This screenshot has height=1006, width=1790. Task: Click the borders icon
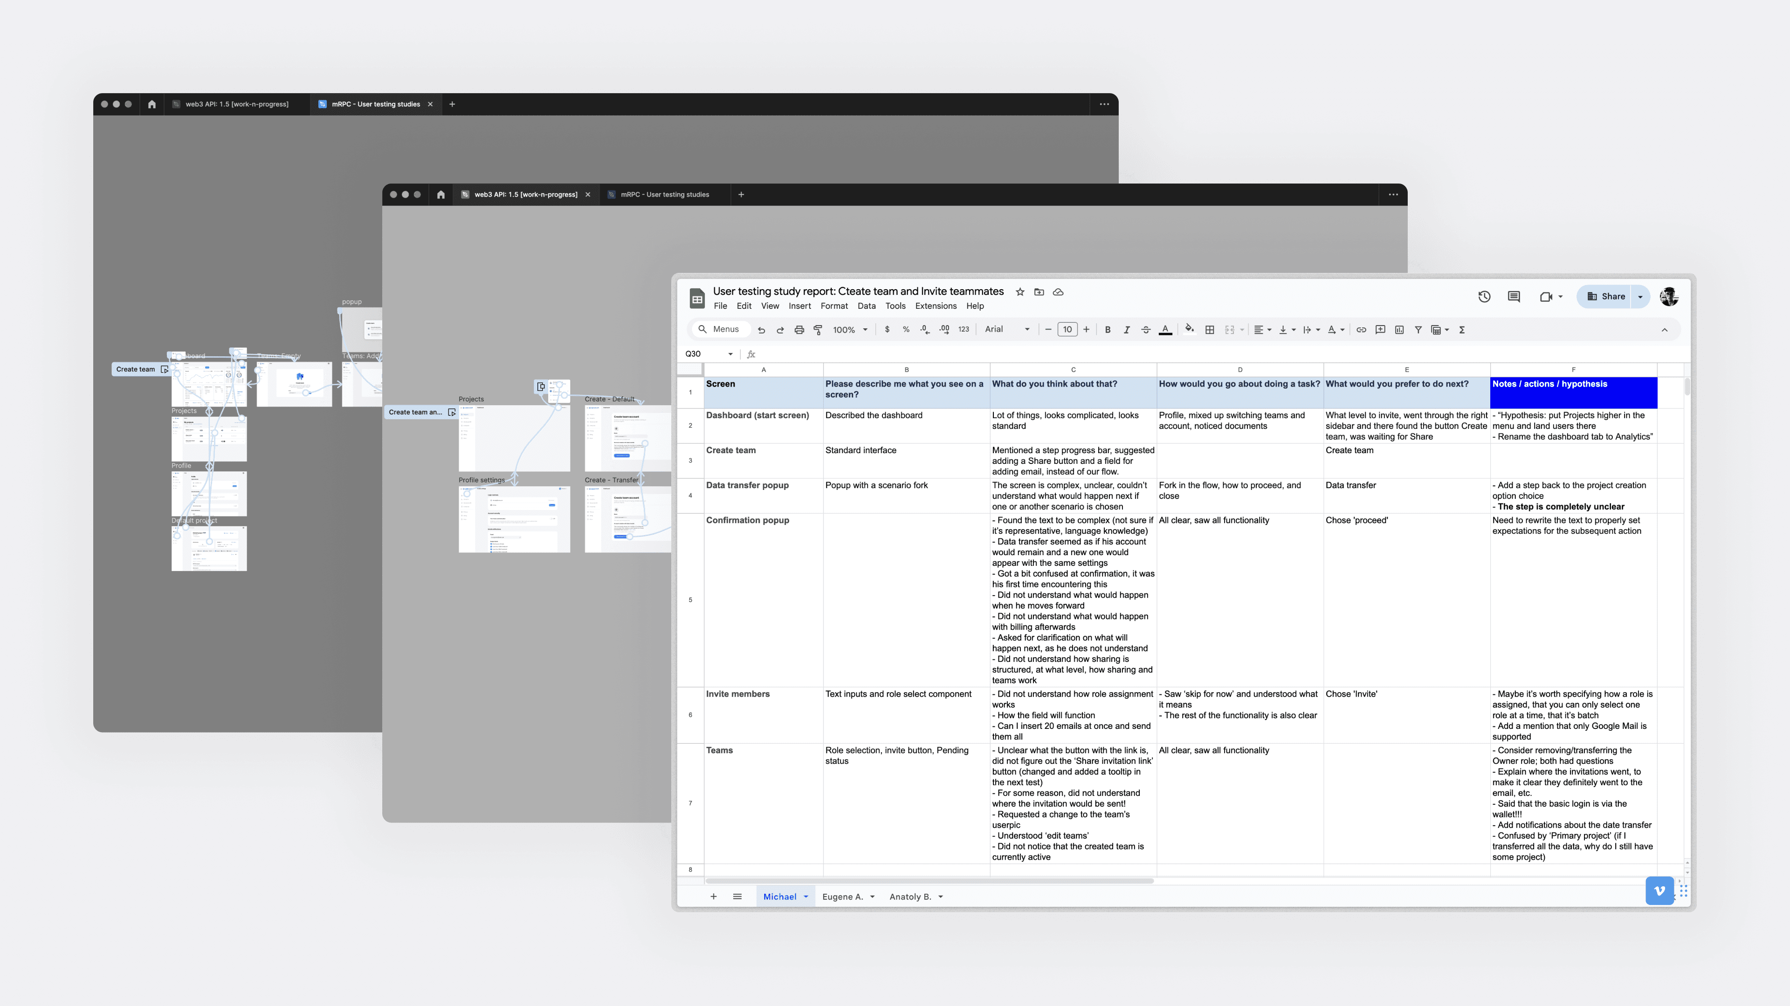pyautogui.click(x=1210, y=330)
